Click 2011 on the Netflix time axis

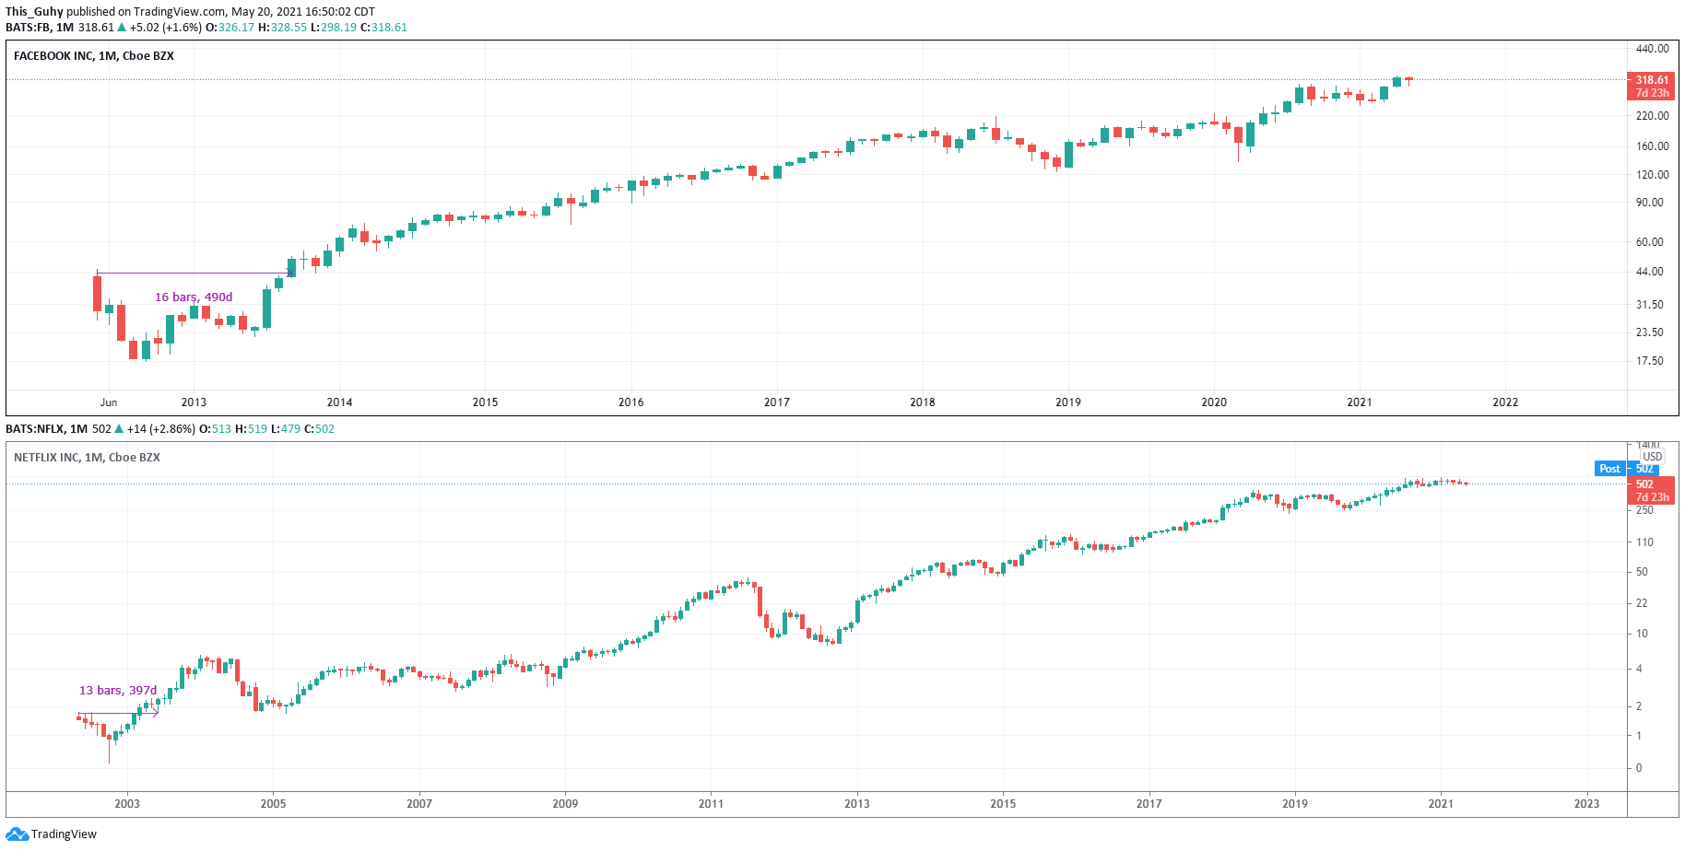(x=711, y=804)
